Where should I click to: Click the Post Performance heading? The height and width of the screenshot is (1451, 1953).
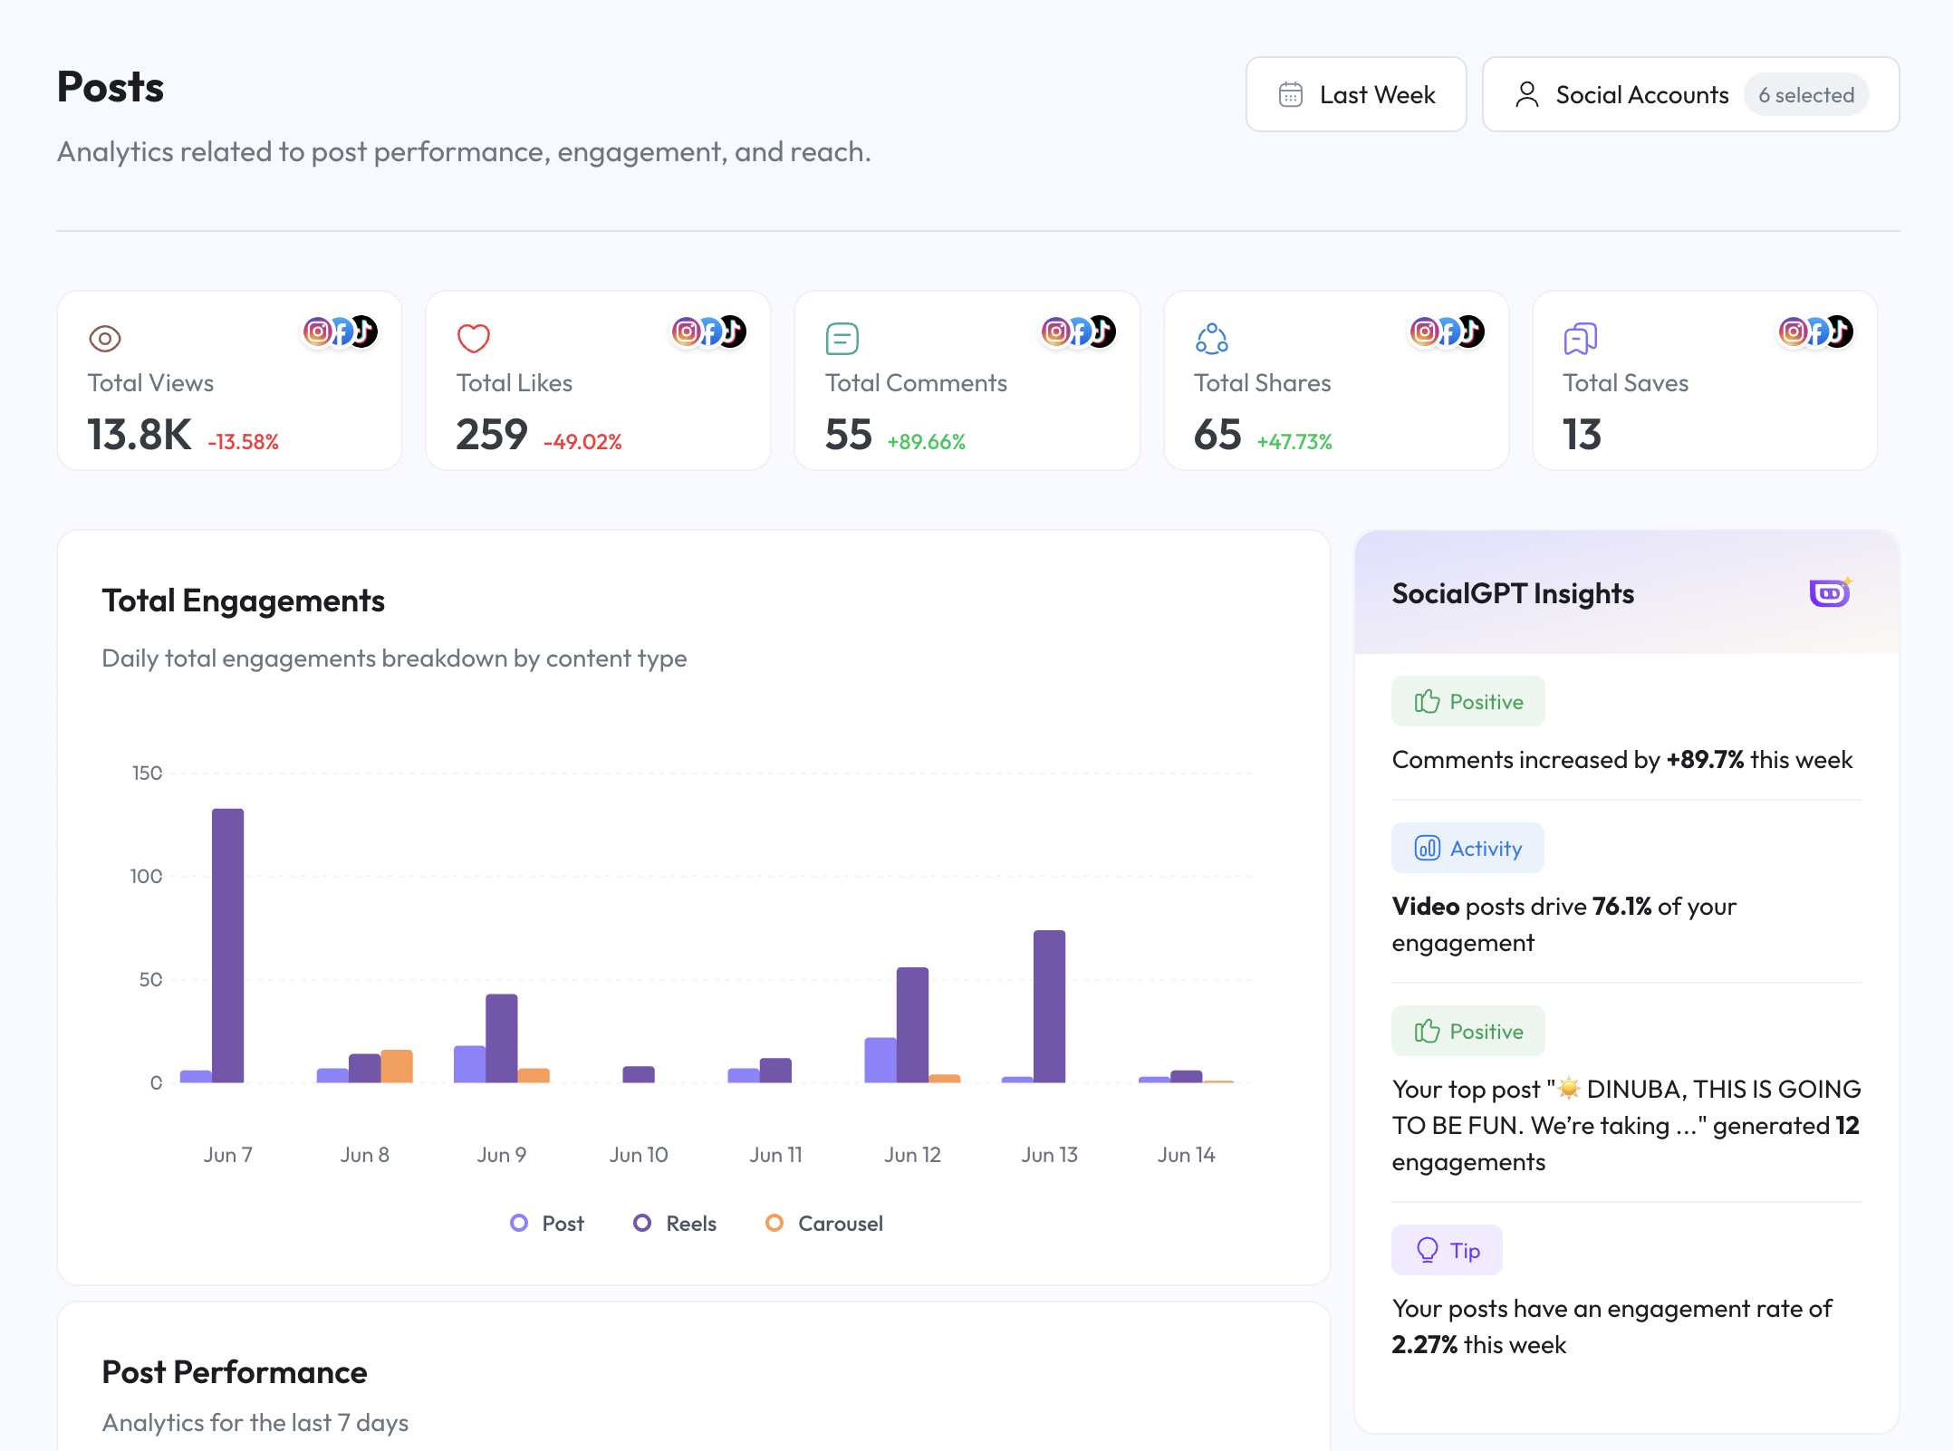click(235, 1372)
